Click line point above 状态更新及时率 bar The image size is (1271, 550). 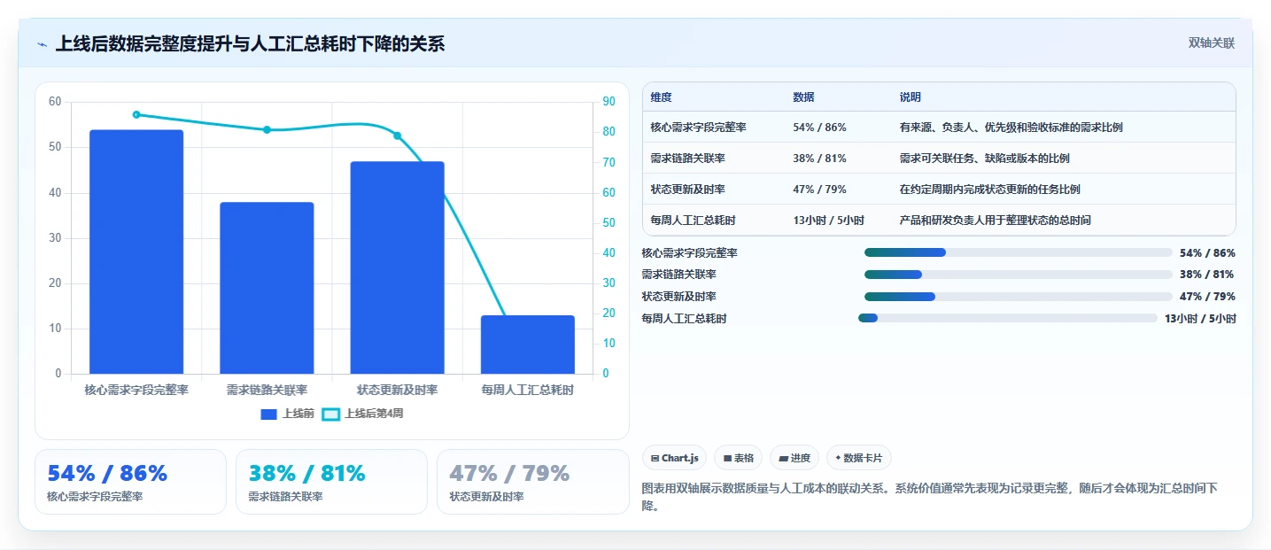397,136
